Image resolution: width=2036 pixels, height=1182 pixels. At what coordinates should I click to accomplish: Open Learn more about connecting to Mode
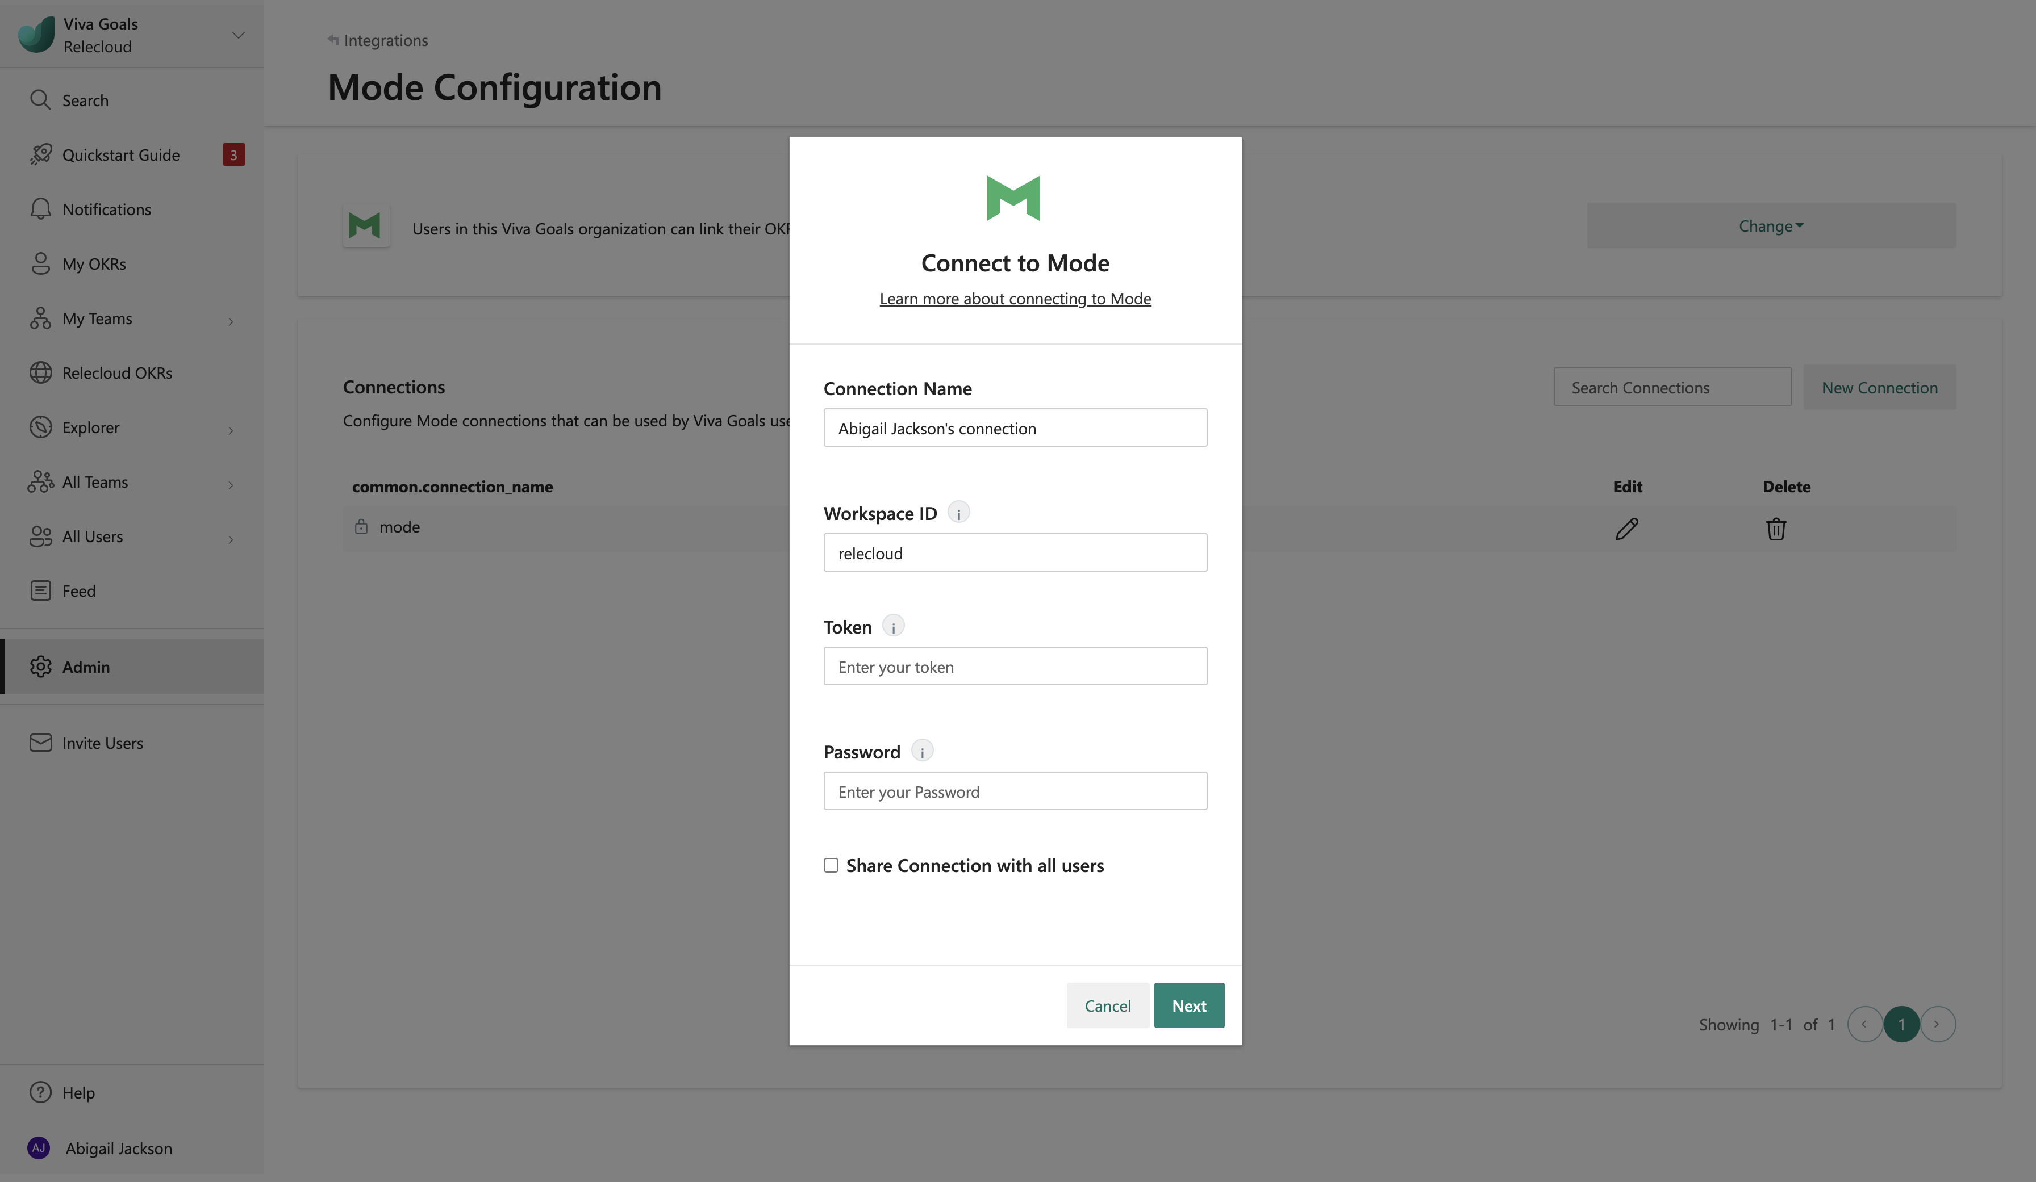pos(1015,299)
